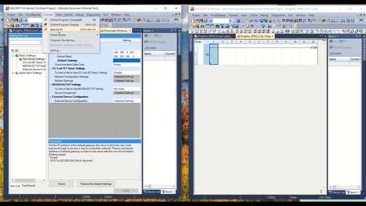This screenshot has width=366, height=206.
Task: Click Zoom In magnifier in left window toolbar
Action: (164, 21)
